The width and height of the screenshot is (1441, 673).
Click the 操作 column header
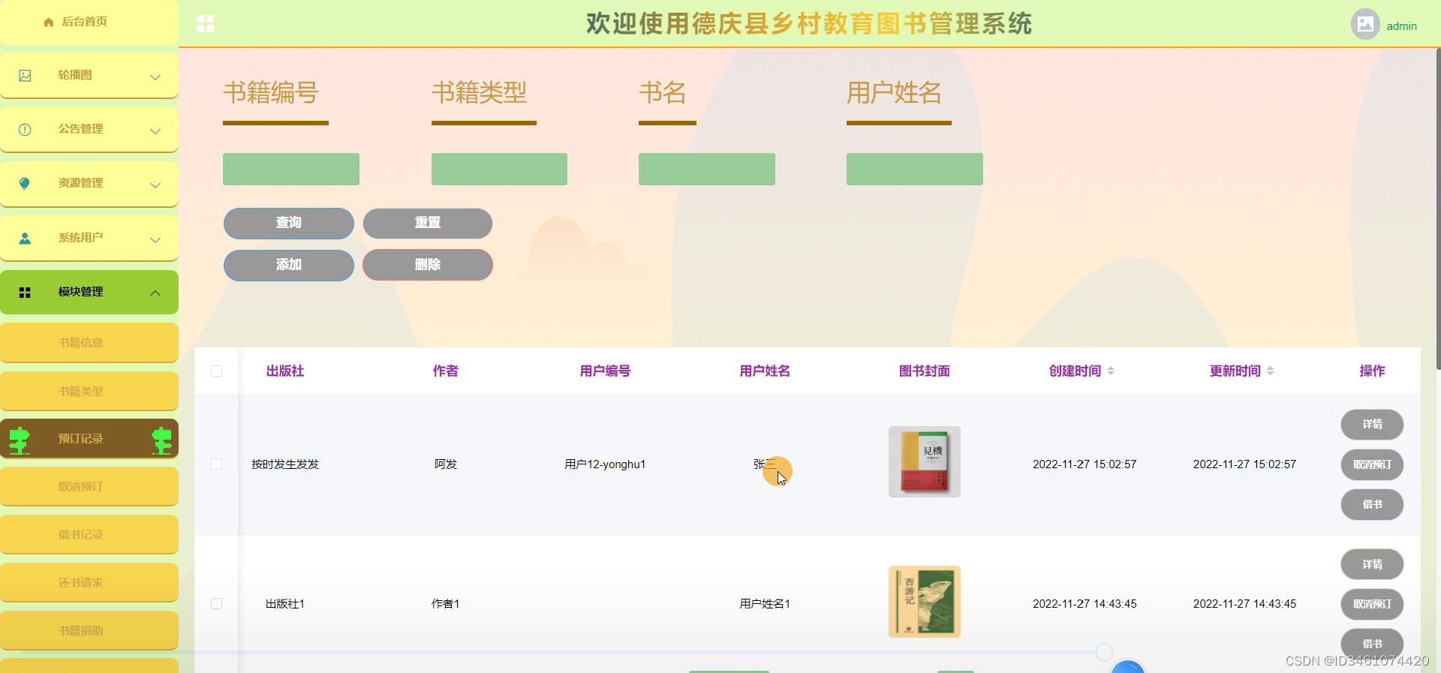1372,371
